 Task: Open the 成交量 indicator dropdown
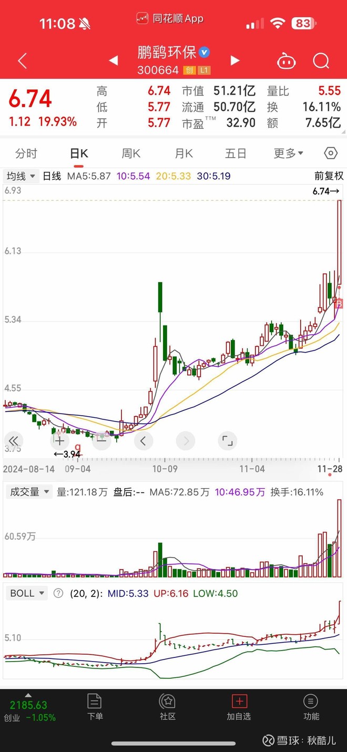tap(28, 492)
